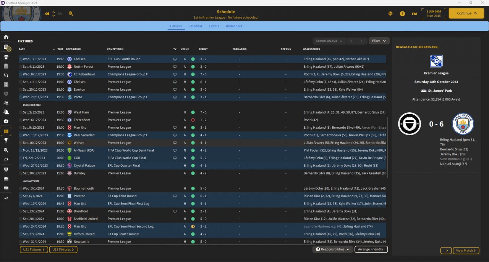Open the Finances sidebar icon
Image resolution: width=489 pixels, height=262 pixels.
(6, 188)
